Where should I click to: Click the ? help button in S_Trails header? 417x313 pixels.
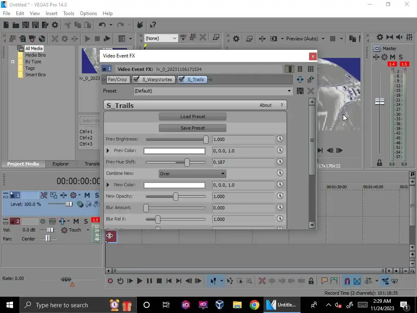282,106
